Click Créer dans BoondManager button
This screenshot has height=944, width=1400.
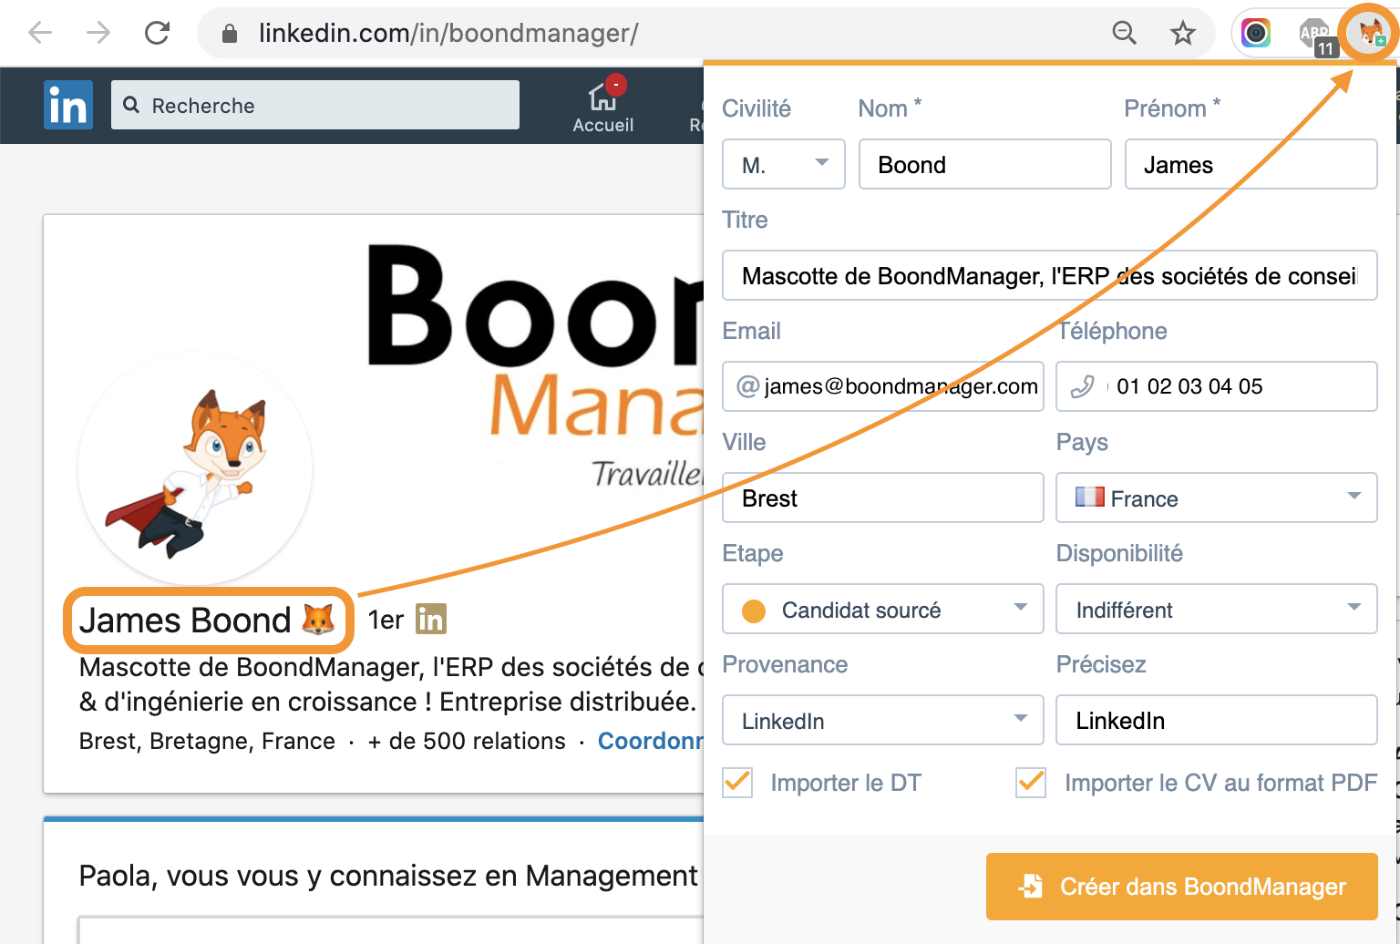pyautogui.click(x=1182, y=887)
